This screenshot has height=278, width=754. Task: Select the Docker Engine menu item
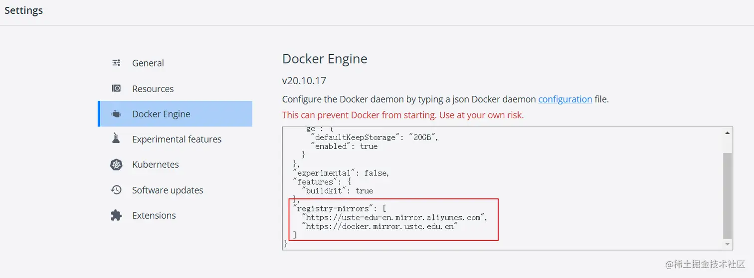pyautogui.click(x=161, y=114)
